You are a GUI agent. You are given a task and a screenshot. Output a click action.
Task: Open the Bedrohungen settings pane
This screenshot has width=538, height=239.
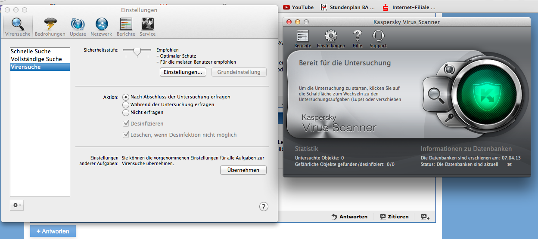click(x=50, y=27)
